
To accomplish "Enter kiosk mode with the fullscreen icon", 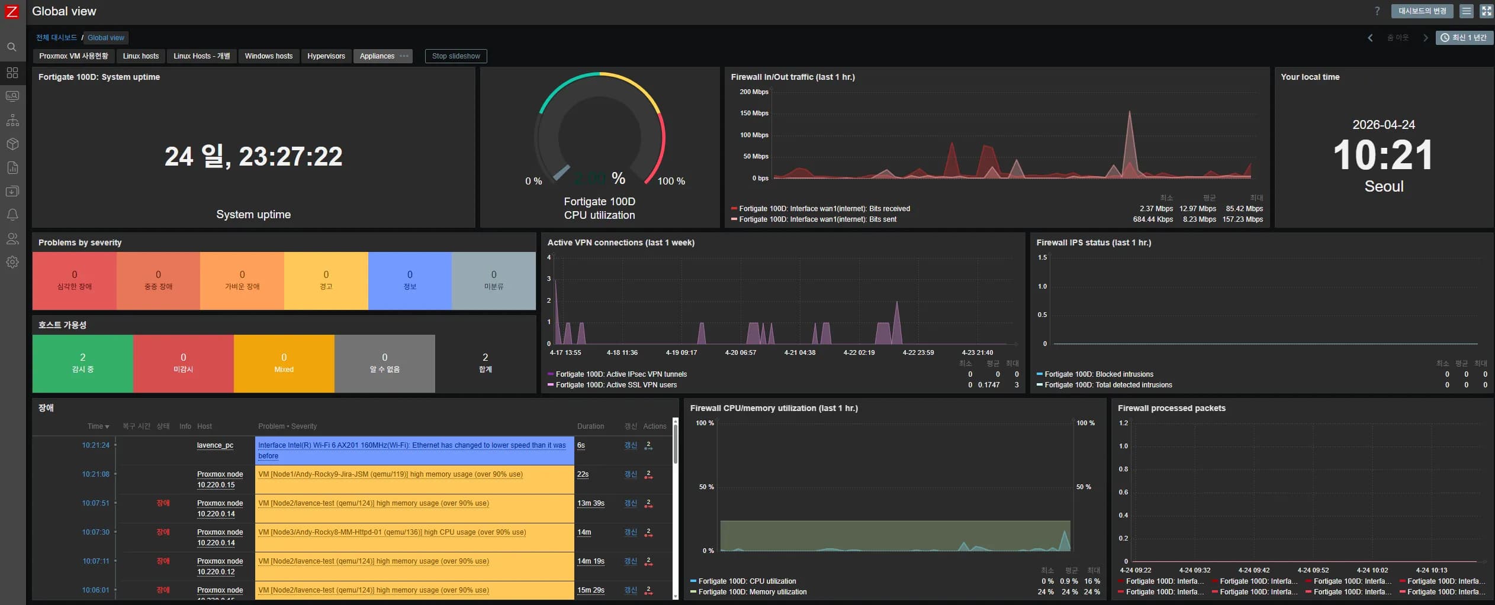I will [1486, 11].
